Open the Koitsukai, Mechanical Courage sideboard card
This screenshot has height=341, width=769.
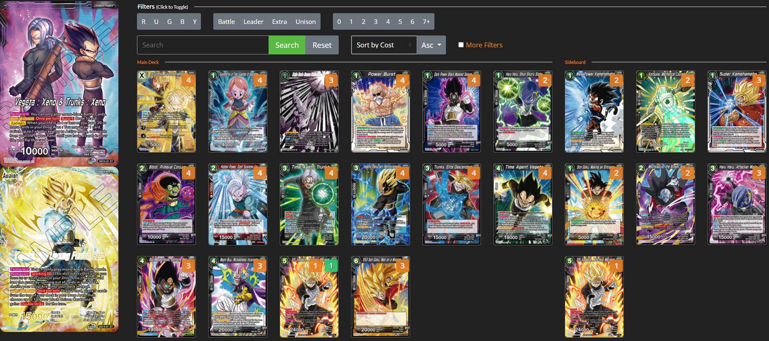[x=665, y=111]
